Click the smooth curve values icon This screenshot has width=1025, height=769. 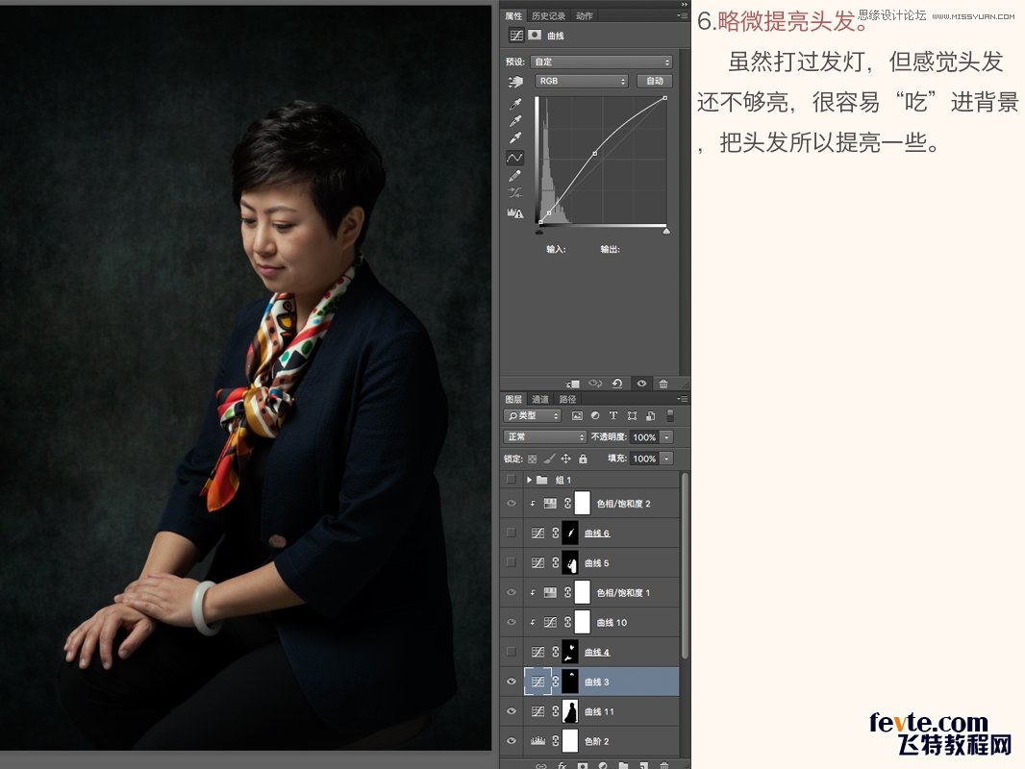coord(515,193)
